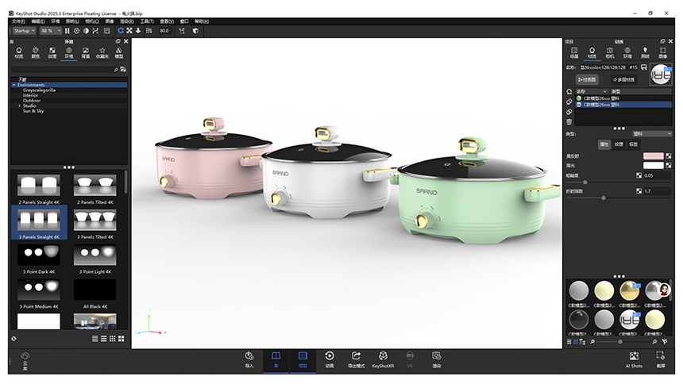Open the Materials tab in the library panel
The image size is (683, 384).
point(19,53)
